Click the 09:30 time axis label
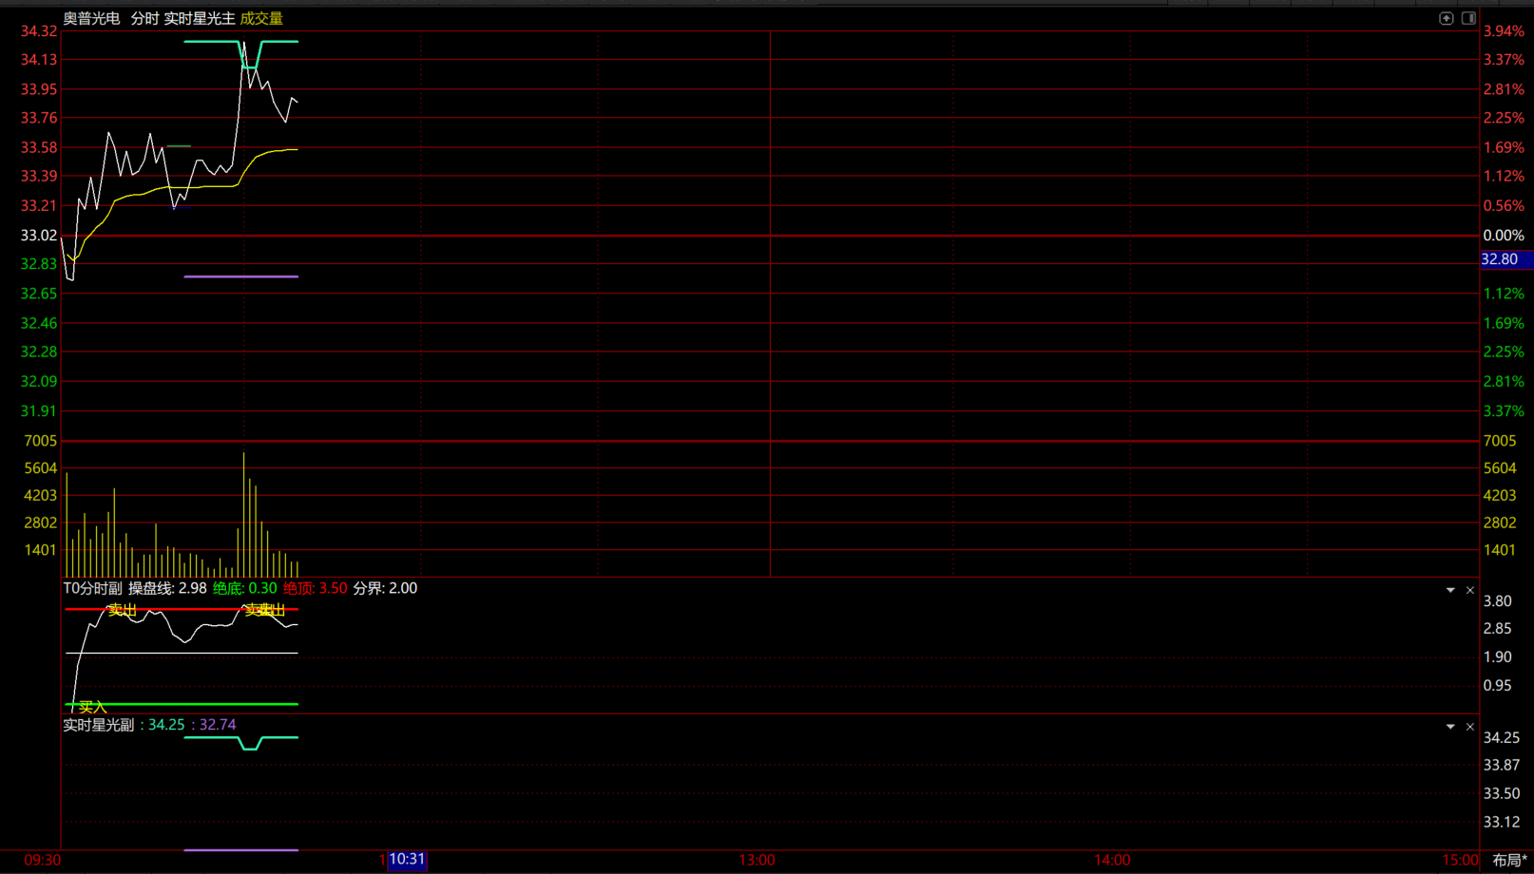1534x874 pixels. pos(43,860)
